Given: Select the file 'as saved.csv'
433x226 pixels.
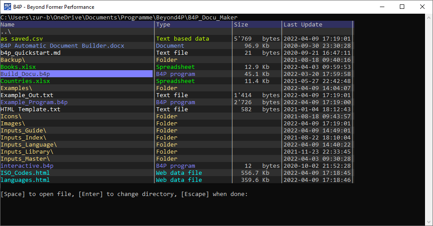Looking at the screenshot, I should pyautogui.click(x=22, y=38).
